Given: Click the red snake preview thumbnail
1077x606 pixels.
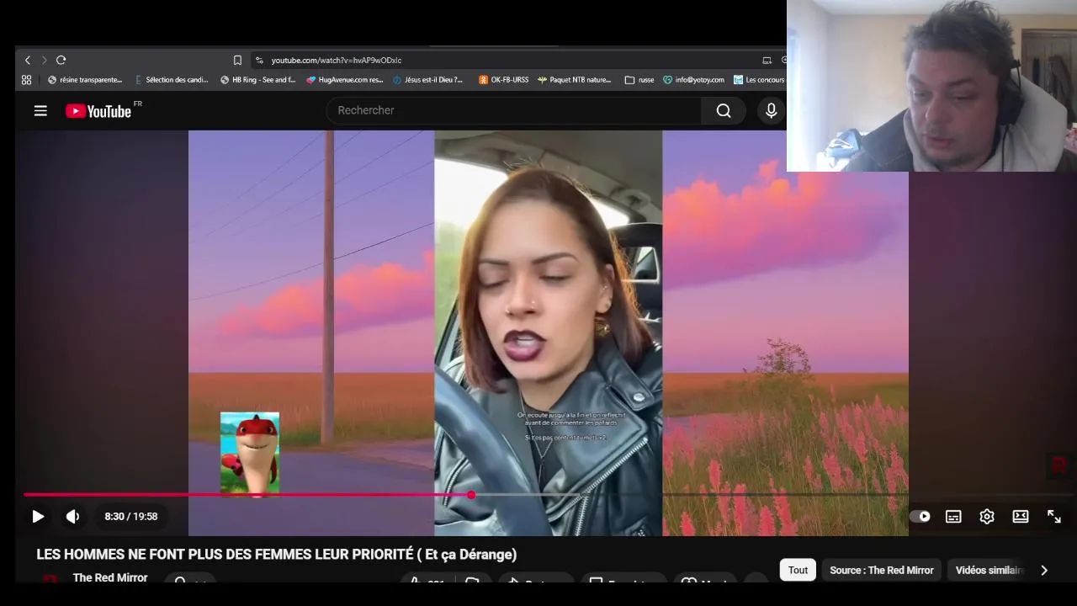Looking at the screenshot, I should tap(250, 453).
